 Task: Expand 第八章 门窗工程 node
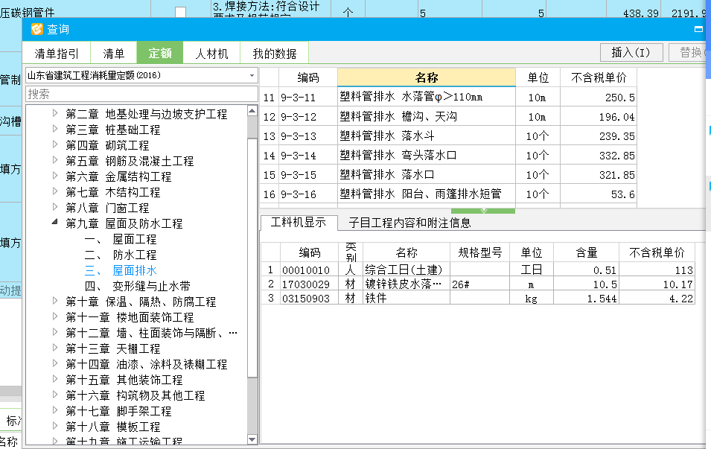click(x=55, y=207)
